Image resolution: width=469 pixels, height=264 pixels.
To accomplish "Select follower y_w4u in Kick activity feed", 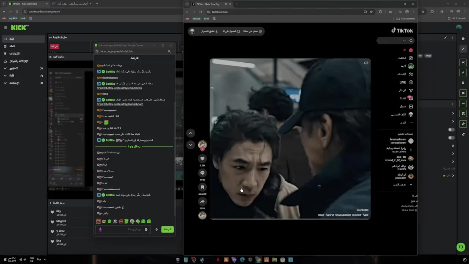I will pos(60,231).
